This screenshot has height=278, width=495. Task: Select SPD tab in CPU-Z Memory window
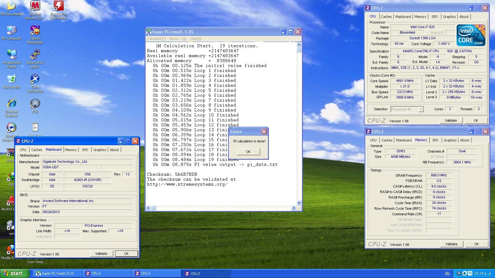[x=435, y=140]
